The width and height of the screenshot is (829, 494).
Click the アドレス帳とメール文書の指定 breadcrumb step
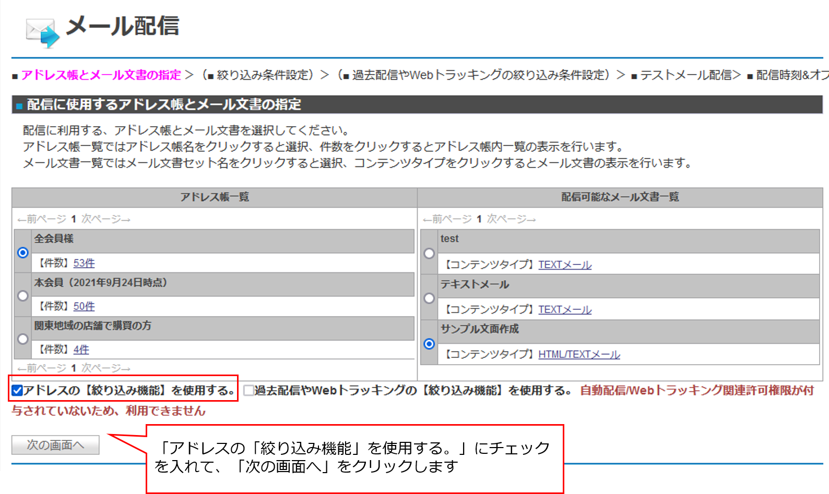click(x=101, y=75)
